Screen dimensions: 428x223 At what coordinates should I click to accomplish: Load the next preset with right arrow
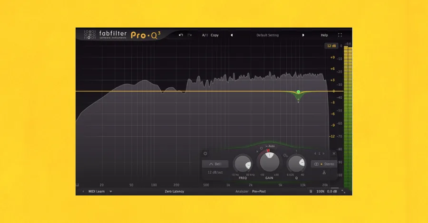(303, 35)
